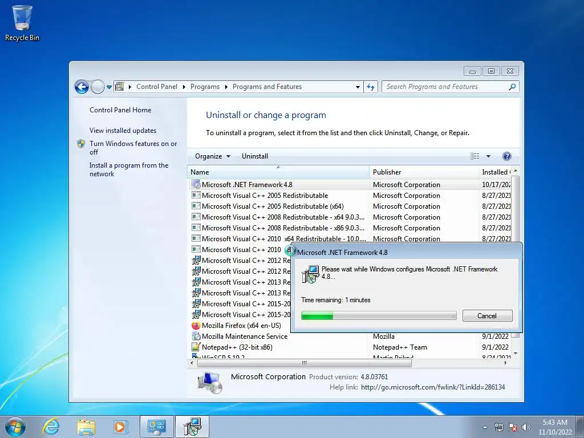This screenshot has height=438, width=584.
Task: Click Notepad++ Team publisher cell
Action: [400, 347]
